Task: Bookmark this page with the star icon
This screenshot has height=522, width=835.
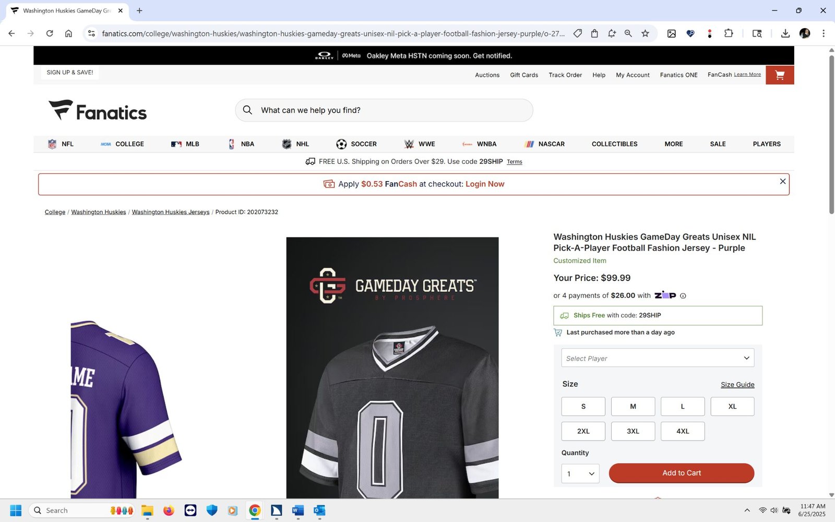Action: click(x=645, y=33)
